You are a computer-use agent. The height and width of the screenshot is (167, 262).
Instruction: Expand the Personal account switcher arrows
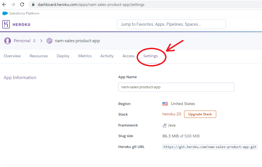34,41
